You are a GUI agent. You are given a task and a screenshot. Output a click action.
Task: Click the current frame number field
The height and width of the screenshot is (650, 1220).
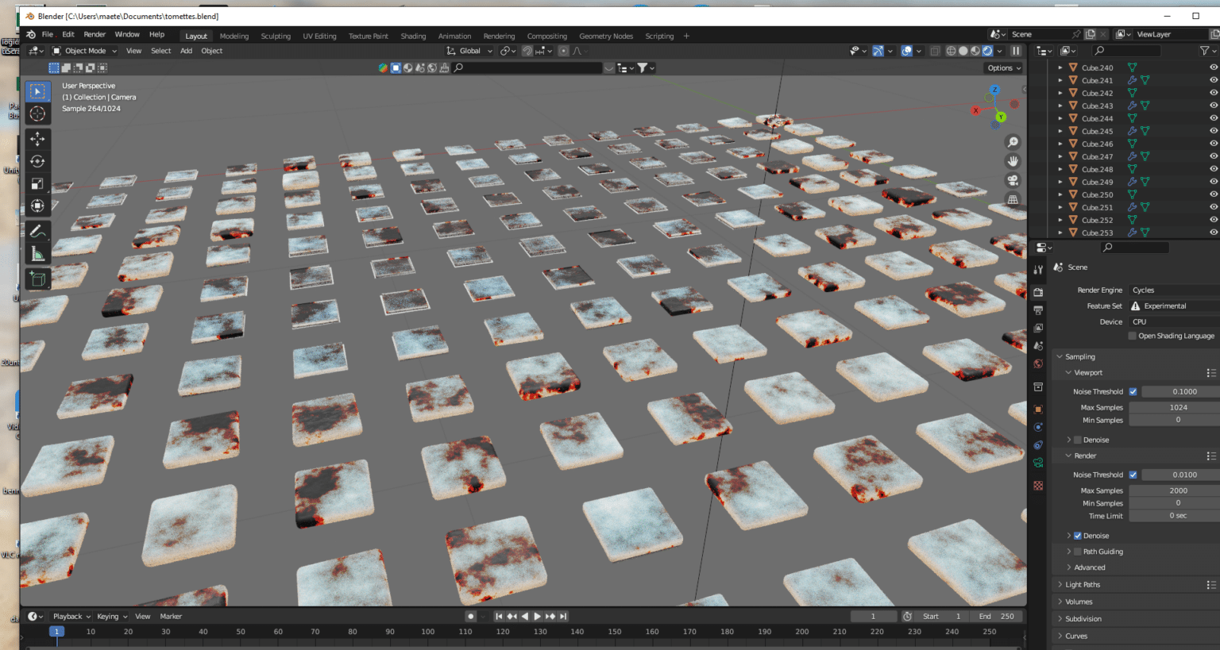pos(874,616)
